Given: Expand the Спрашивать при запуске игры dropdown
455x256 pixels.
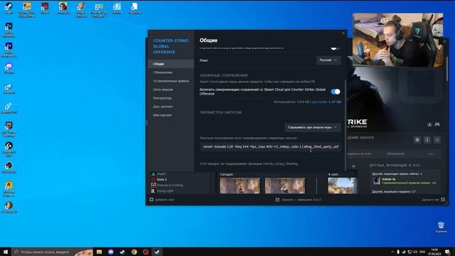Looking at the screenshot, I should pos(313,127).
